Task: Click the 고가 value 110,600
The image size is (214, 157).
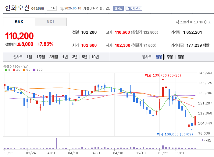Action: 122,32
